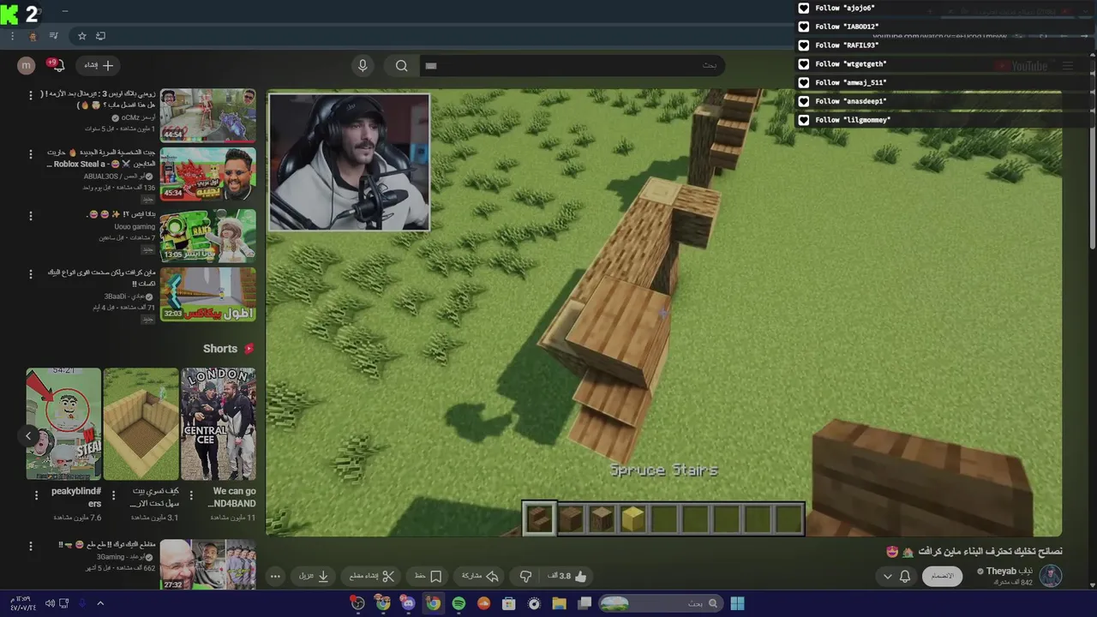
Task: Open options for the peakyblinders short
Action: click(x=36, y=494)
